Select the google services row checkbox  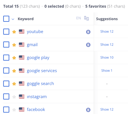tap(6, 71)
